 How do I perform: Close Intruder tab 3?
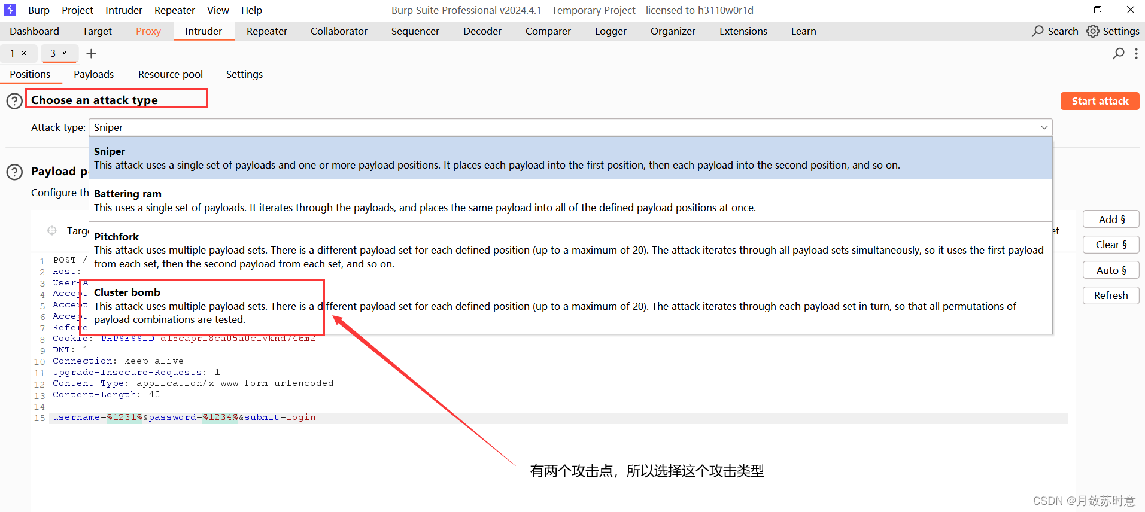pos(65,53)
